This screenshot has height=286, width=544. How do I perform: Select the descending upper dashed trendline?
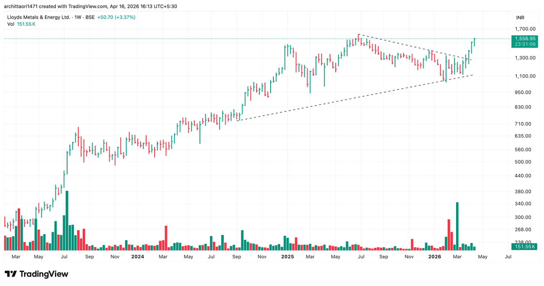(415, 47)
